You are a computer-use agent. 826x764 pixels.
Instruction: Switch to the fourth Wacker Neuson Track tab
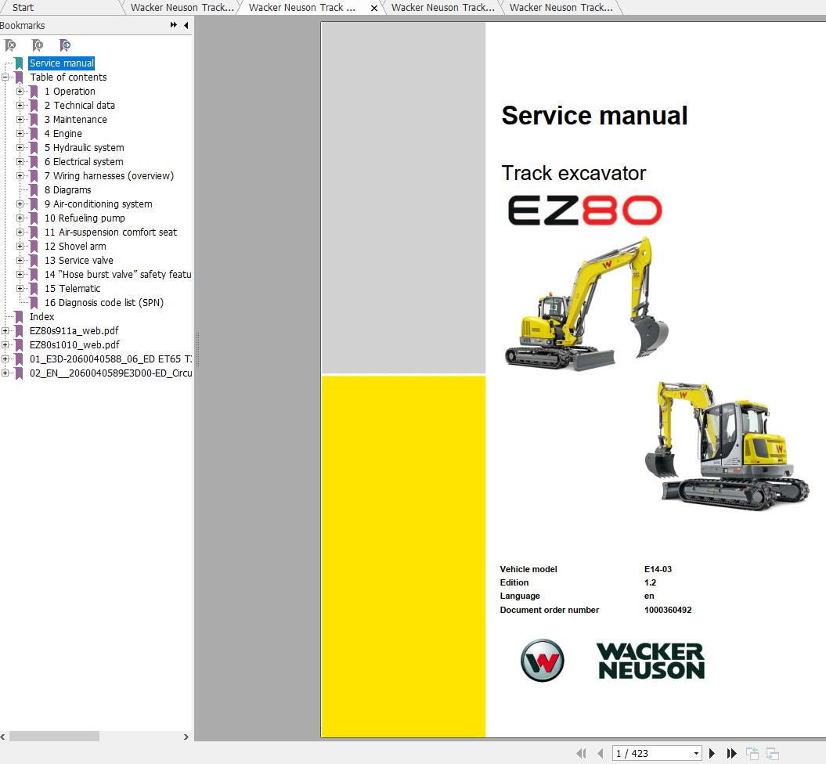(561, 7)
